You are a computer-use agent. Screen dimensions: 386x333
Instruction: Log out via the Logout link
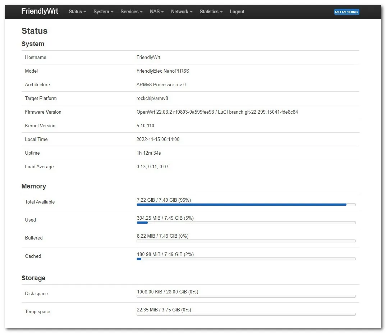tap(237, 12)
